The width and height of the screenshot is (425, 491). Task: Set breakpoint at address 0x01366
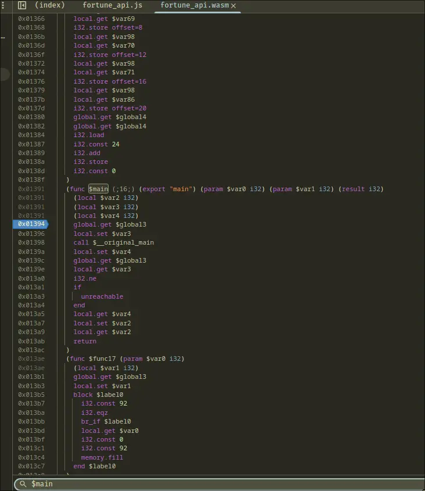pos(31,19)
